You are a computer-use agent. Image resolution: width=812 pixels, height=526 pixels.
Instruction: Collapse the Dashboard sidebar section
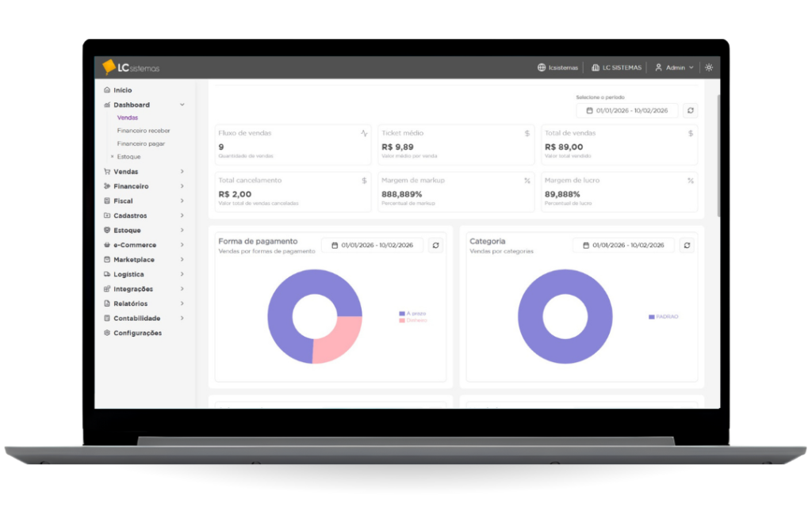(182, 105)
